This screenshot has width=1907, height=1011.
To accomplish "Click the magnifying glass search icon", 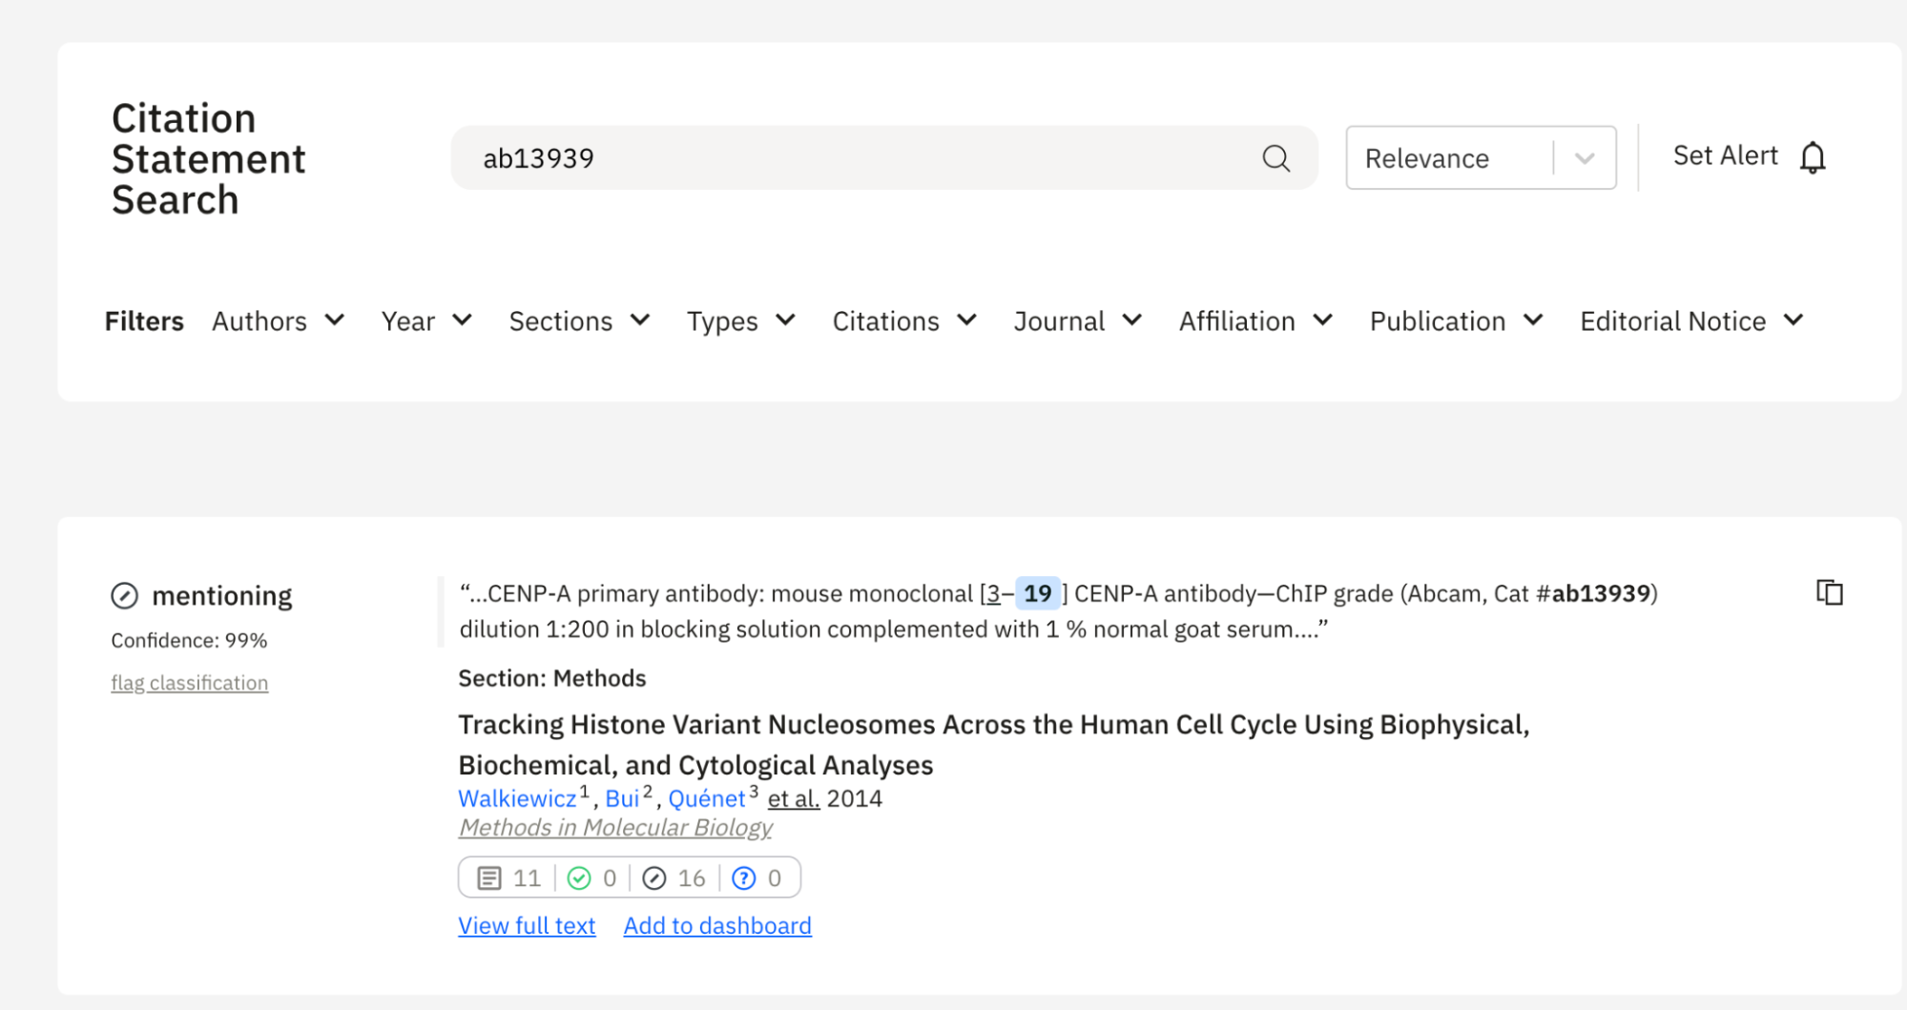I will (1275, 158).
